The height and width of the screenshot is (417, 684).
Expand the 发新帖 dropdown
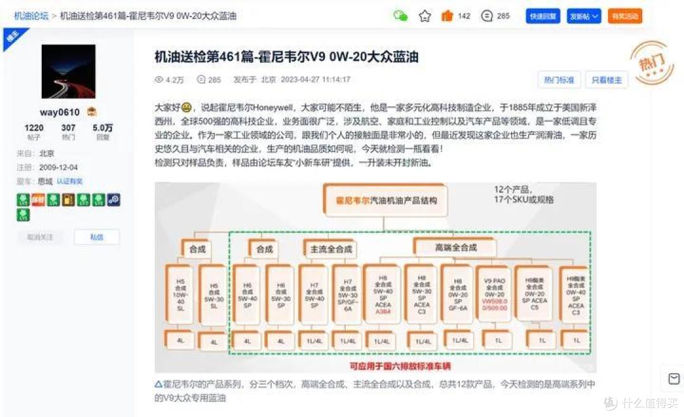click(x=584, y=16)
